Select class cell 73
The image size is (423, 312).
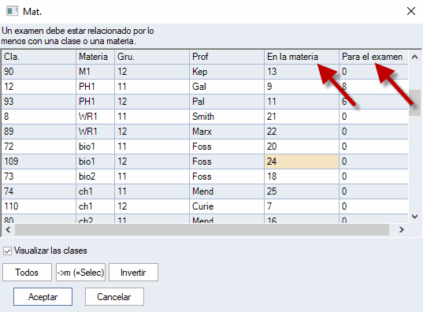coord(39,176)
